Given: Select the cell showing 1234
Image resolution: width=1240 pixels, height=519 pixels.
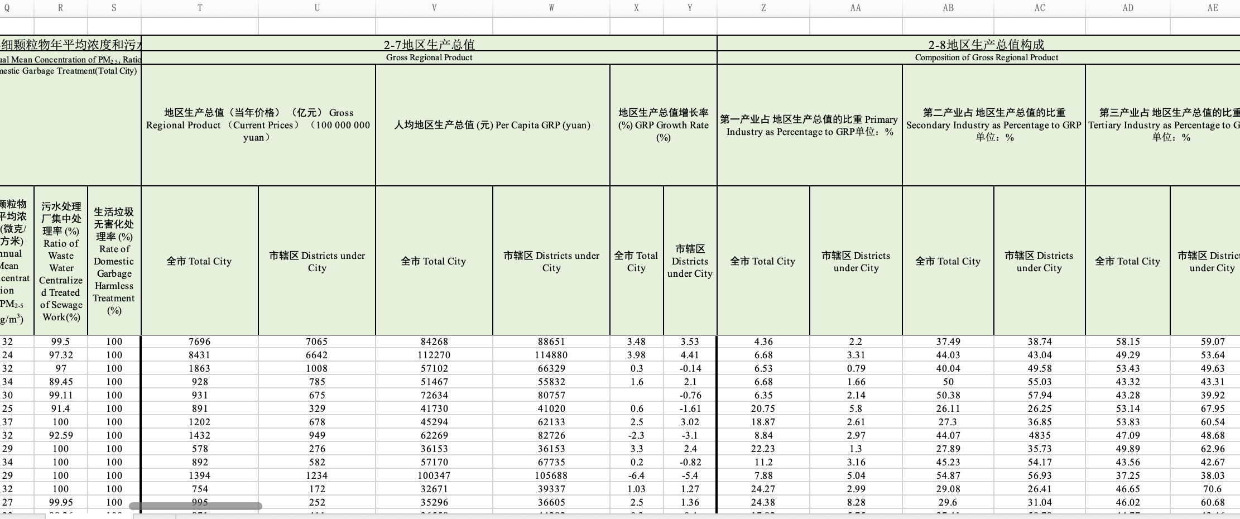Looking at the screenshot, I should pos(317,475).
